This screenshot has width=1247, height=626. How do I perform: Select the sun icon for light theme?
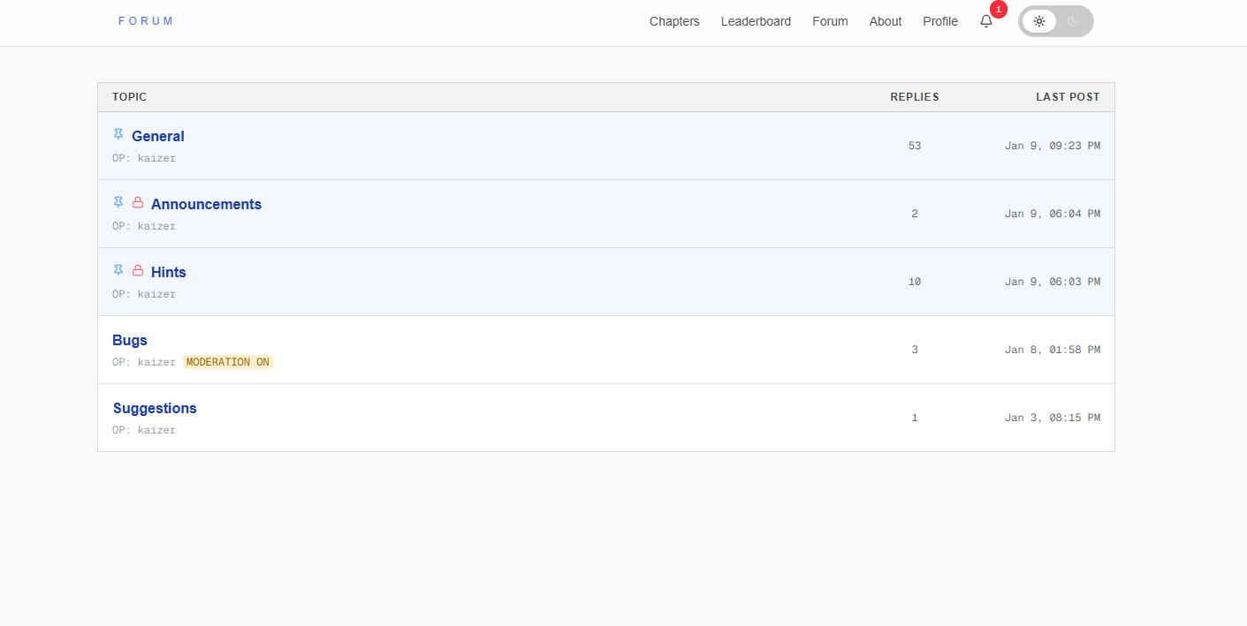tap(1039, 20)
